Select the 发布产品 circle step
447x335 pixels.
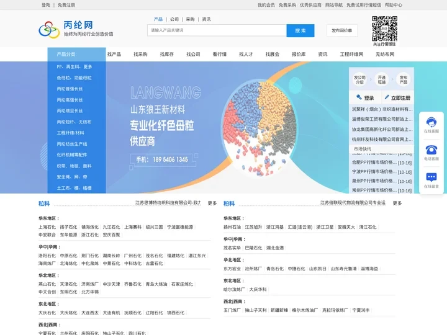pos(403,79)
